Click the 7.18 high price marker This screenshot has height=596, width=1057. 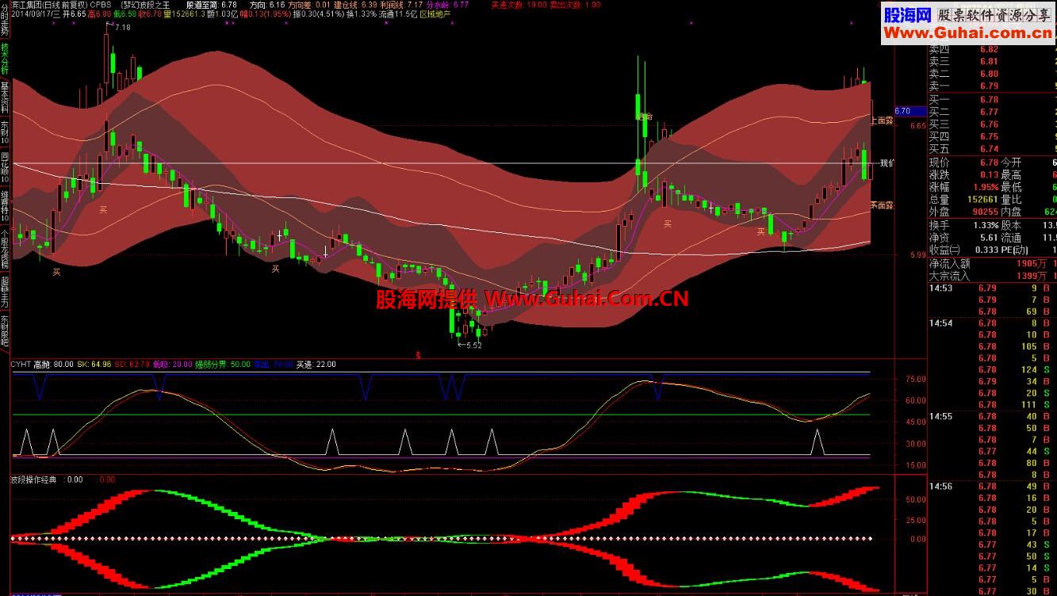click(122, 28)
